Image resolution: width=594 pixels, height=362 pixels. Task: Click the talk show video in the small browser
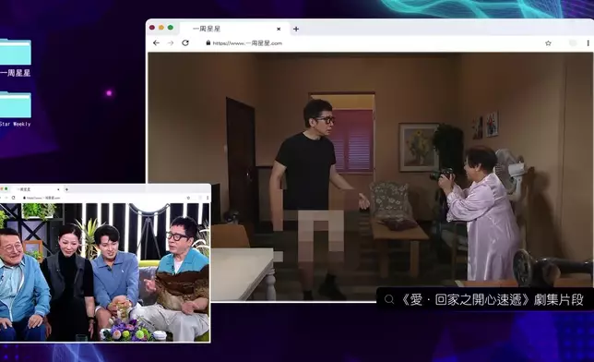pos(104,272)
